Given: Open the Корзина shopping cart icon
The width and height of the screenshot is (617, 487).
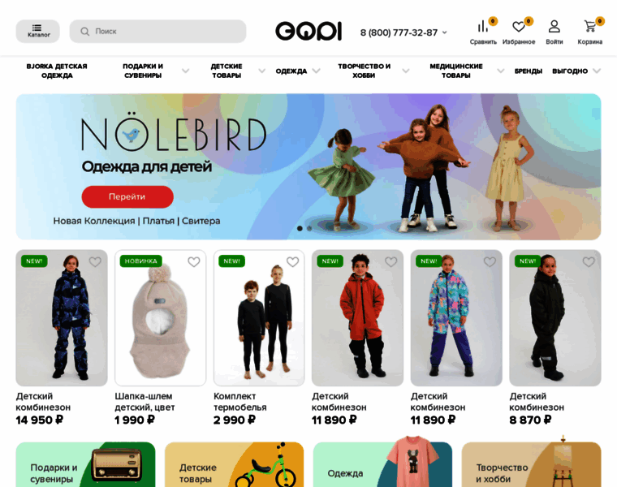Looking at the screenshot, I should (589, 26).
